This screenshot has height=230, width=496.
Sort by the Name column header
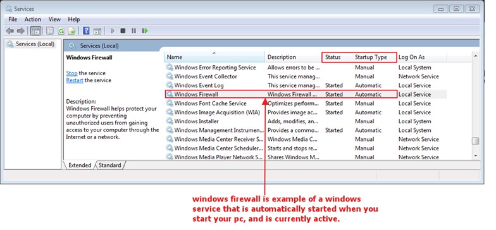[x=214, y=57]
